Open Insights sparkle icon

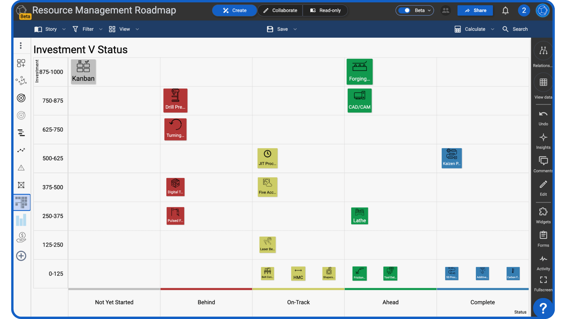click(x=543, y=138)
